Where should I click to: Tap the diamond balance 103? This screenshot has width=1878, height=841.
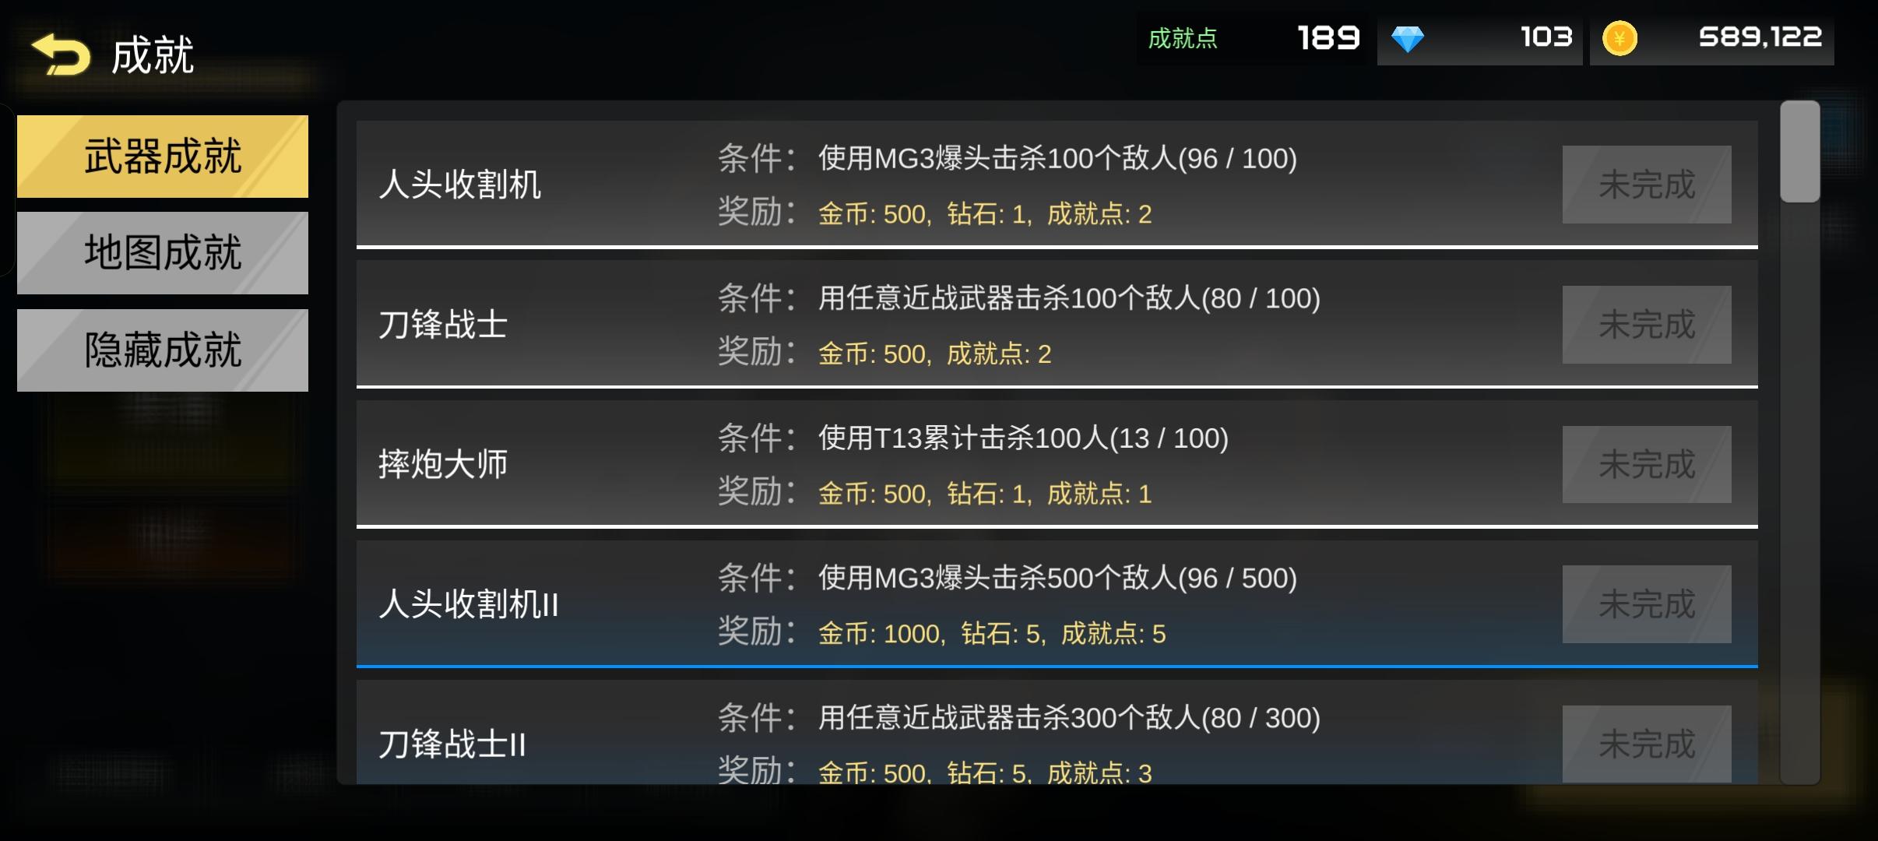click(1546, 37)
